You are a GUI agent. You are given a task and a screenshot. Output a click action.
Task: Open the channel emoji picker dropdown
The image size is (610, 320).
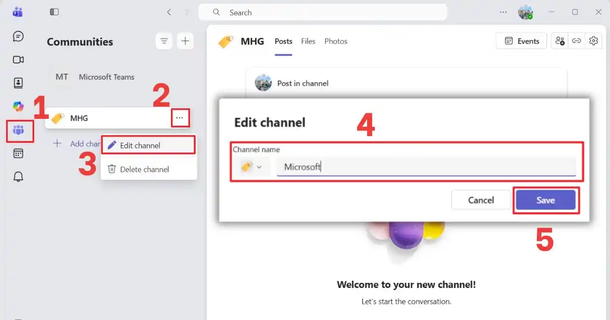pyautogui.click(x=252, y=167)
